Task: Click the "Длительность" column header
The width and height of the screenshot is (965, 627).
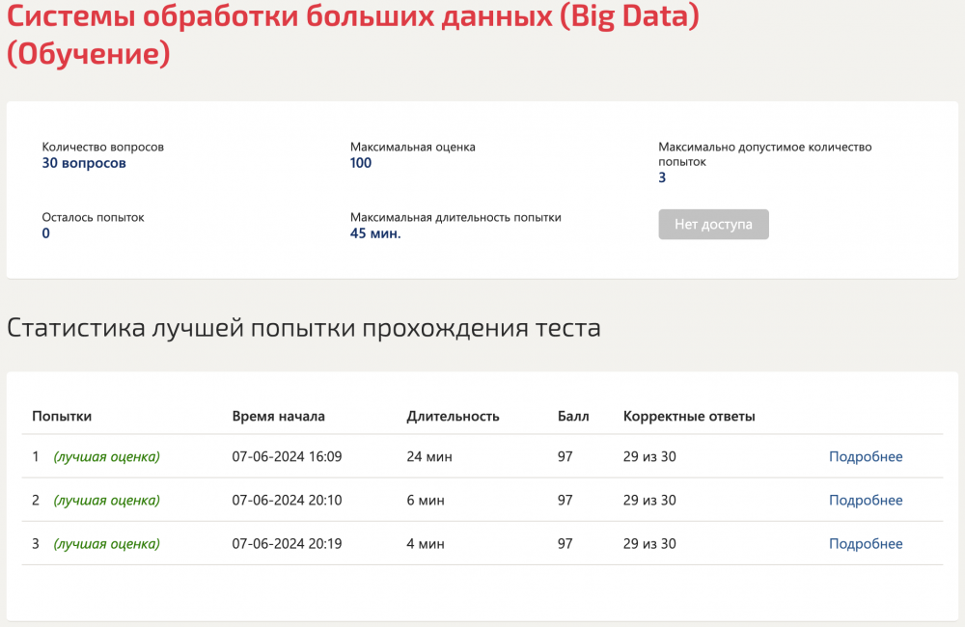Action: pos(453,416)
